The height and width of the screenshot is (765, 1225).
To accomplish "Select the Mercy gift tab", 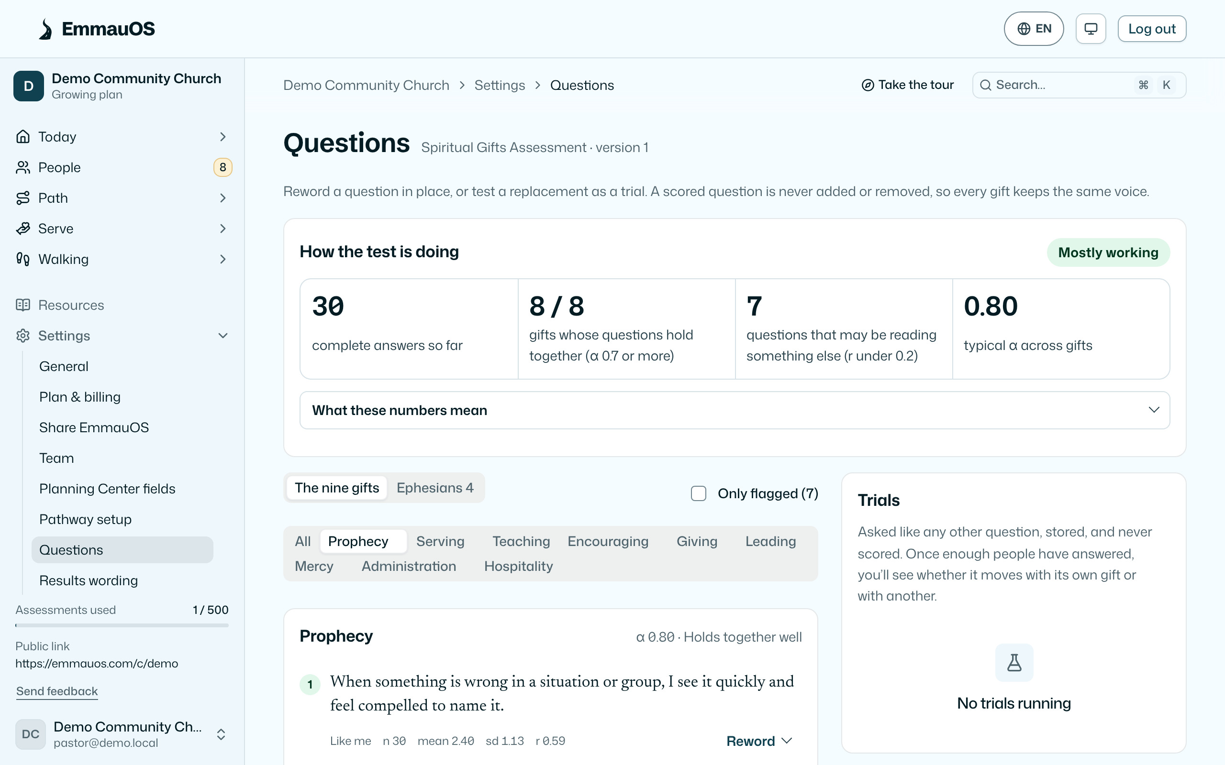I will click(x=314, y=566).
